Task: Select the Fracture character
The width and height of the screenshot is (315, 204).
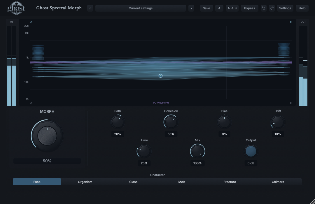Action: (x=230, y=182)
